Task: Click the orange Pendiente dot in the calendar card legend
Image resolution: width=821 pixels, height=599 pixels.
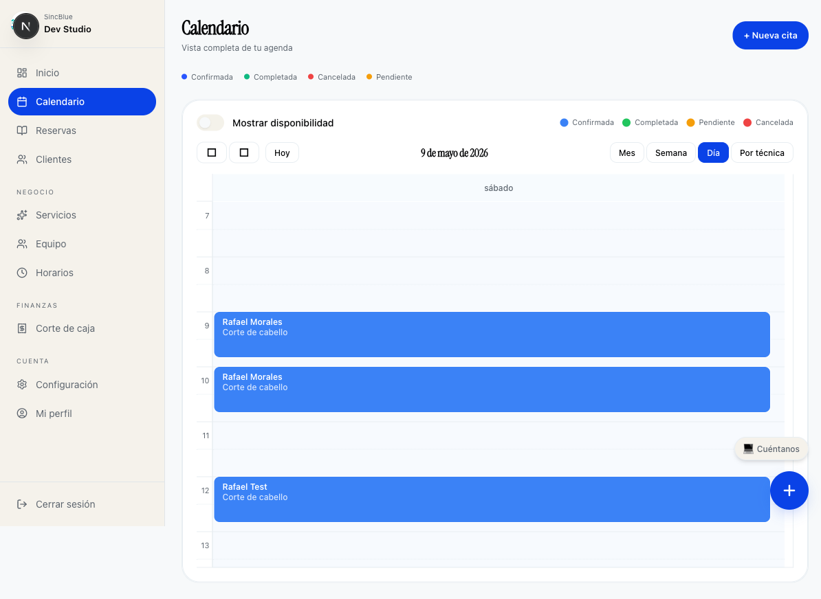Action: click(690, 122)
